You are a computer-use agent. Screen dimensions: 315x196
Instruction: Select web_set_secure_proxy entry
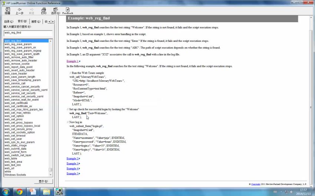point(19,129)
